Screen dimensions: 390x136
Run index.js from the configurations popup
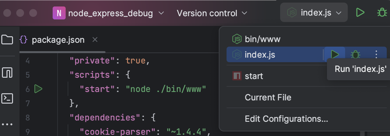click(x=335, y=54)
